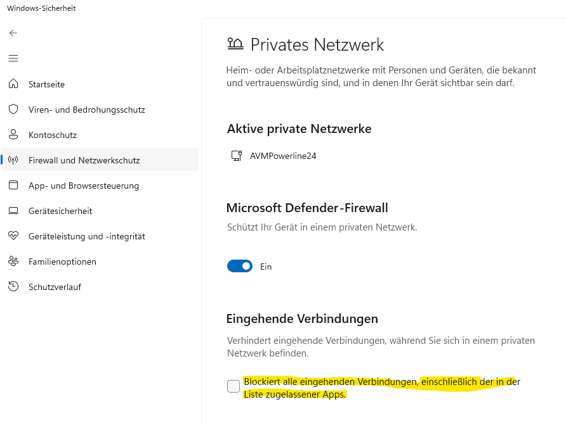Click the App- und Browsersteuerung window icon
The image size is (566, 423).
[13, 186]
